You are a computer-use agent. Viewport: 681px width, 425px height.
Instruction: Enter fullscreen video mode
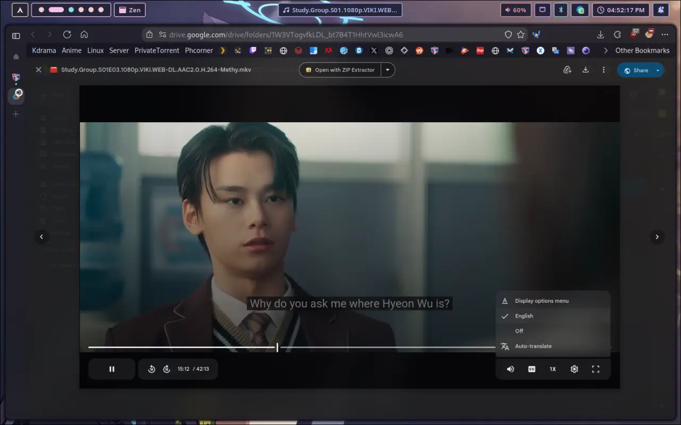click(x=595, y=369)
